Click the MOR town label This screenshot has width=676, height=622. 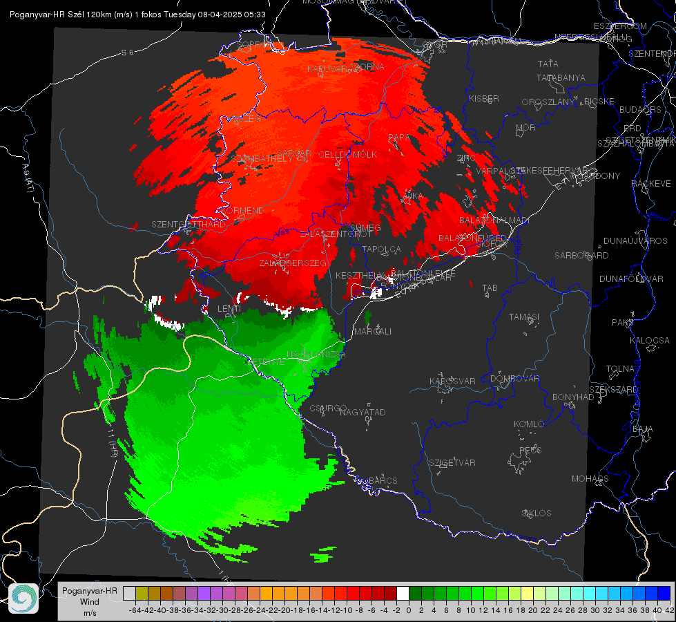point(526,127)
